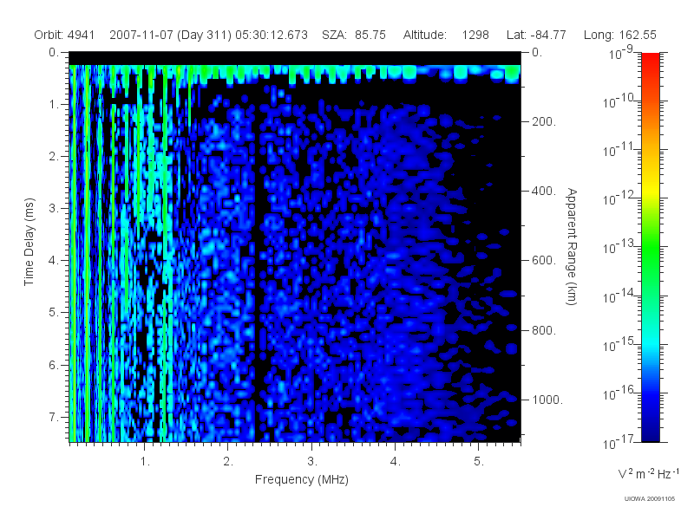Click the '3.' frequency axis tick label
This screenshot has width=694, height=520.
pyautogui.click(x=312, y=462)
